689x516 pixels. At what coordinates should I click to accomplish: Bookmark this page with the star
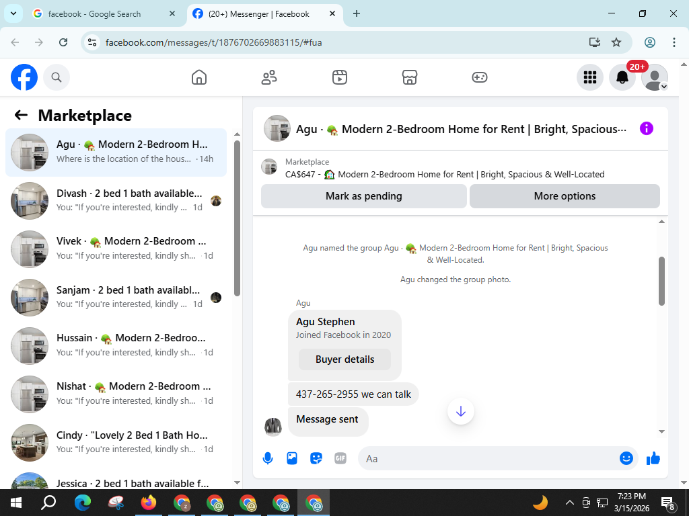point(616,42)
